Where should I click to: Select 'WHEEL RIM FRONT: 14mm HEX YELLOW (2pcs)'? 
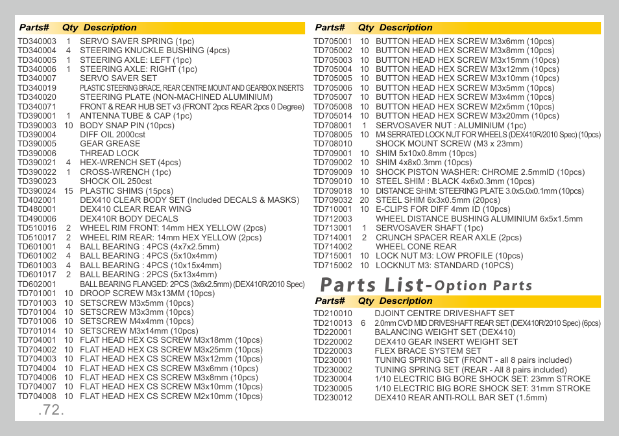click(x=173, y=228)
